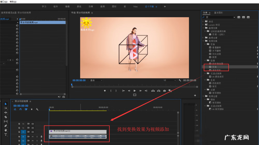Select the Razor tool in timeline toolbar
Viewport: 259px width, 145px height.
tap(6, 117)
